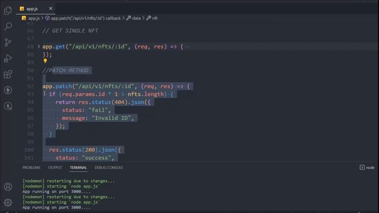Select the app.js editor tab
Screen dimensions: 379x213
click(x=36, y=9)
